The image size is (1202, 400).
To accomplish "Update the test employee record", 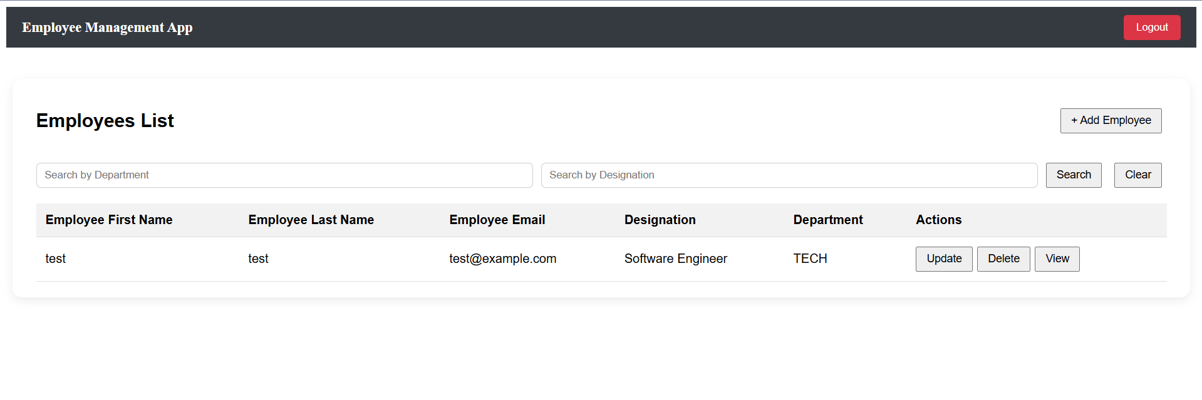I will pos(944,259).
